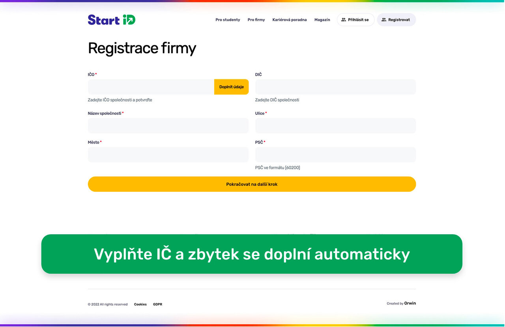
Task: Go to the Pro firmy page
Action: (x=256, y=20)
